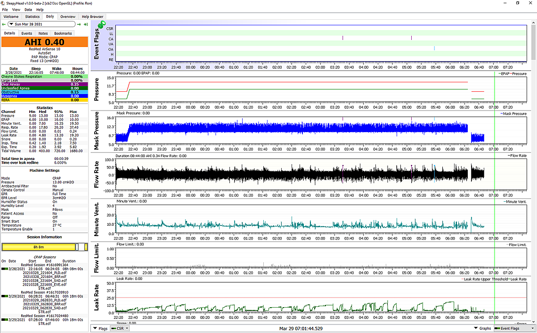Screen dimensions: 537x333
Task: Go to next day with right green arrow
Action: 79,24
